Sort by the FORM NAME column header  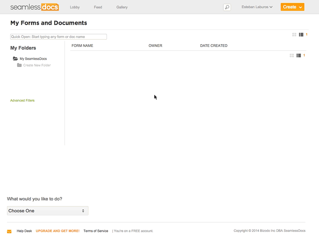pos(82,46)
